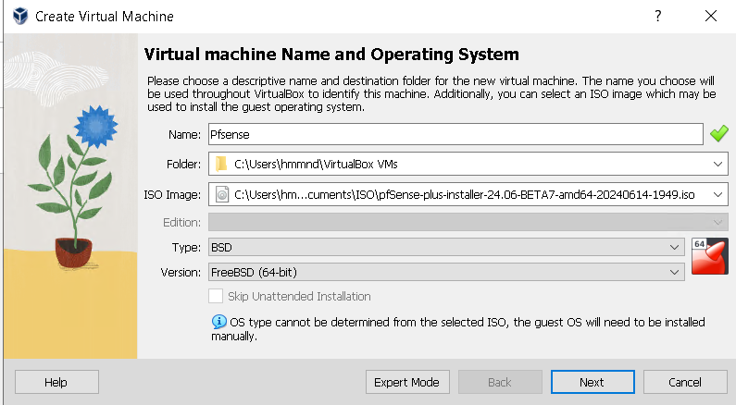The height and width of the screenshot is (405, 736).
Task: Click the folder path C:\Users\hmmnd\VirtualBox VMs
Action: (x=316, y=164)
